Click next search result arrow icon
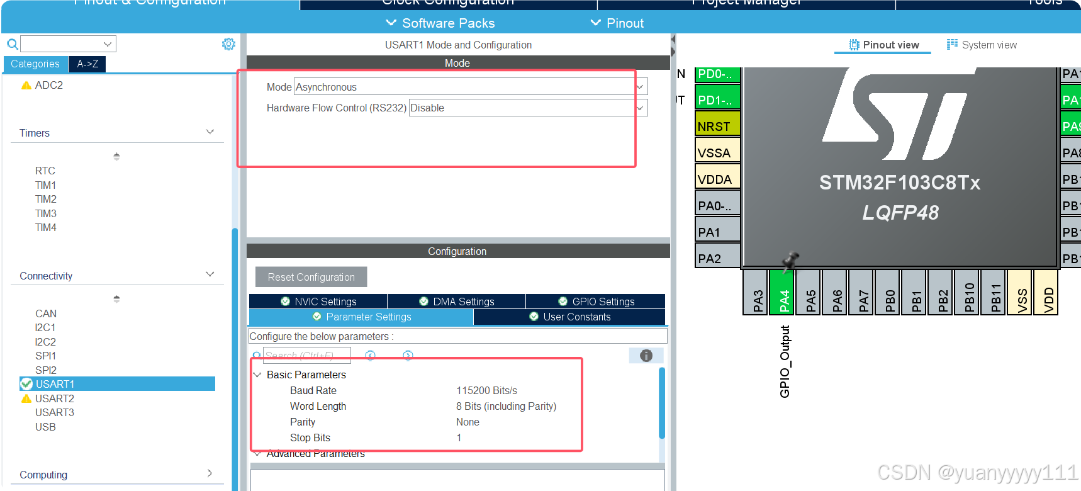The image size is (1081, 491). (x=408, y=356)
